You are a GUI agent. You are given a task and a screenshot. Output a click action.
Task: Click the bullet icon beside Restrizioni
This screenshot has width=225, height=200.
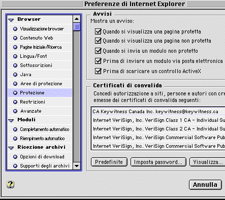click(x=15, y=102)
